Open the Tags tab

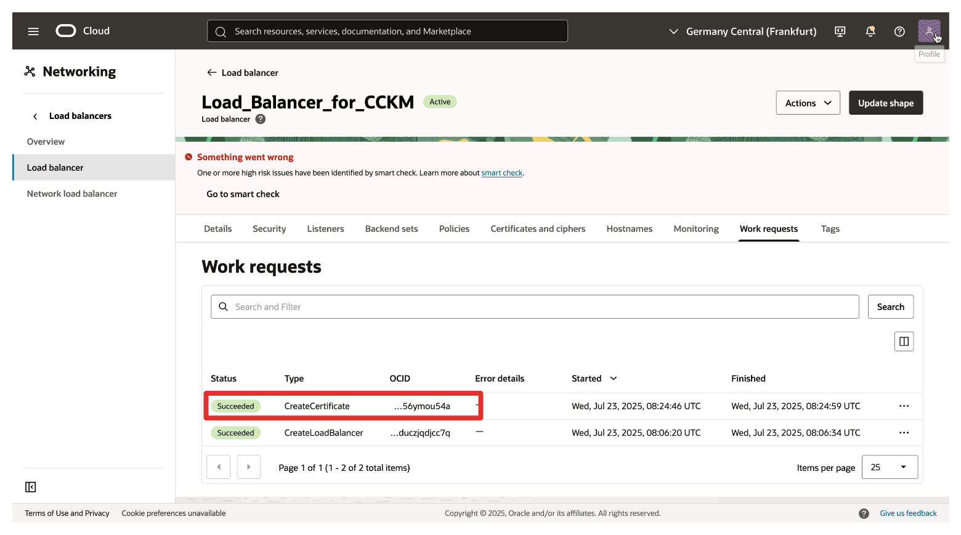pos(830,229)
